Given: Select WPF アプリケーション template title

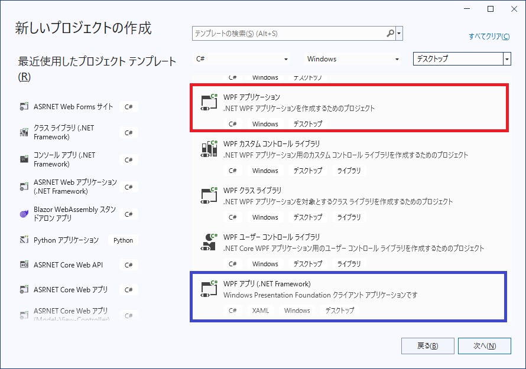Looking at the screenshot, I should tap(252, 97).
